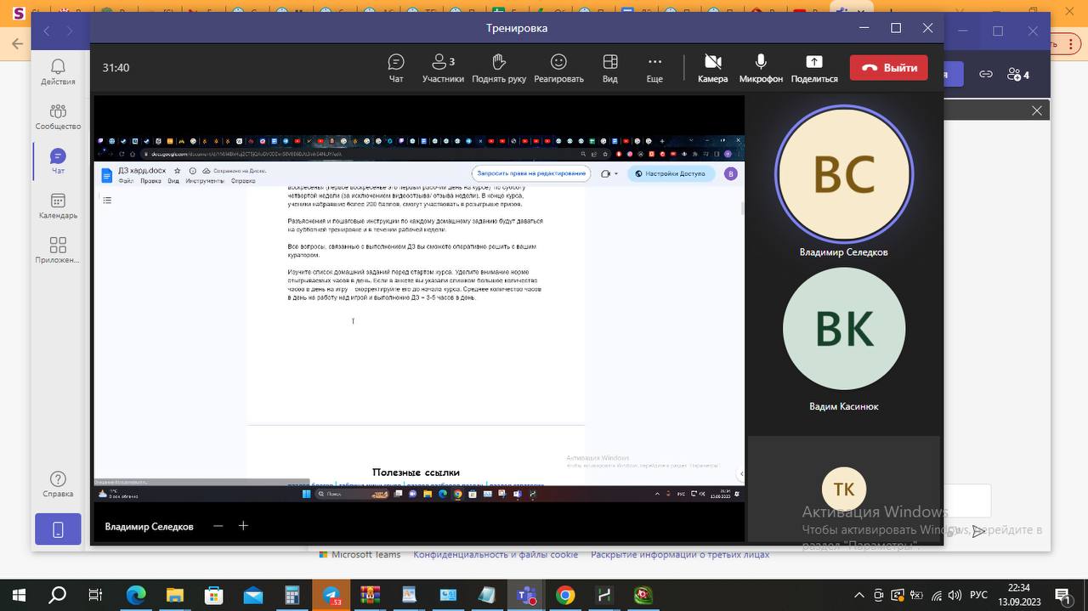
Task: Close the panel in background Teams window
Action: click(x=1037, y=110)
